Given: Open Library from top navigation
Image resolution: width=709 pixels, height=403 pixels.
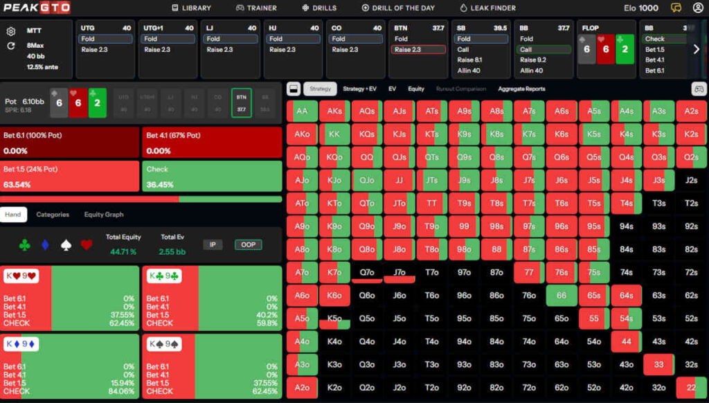Looking at the screenshot, I should 191,8.
